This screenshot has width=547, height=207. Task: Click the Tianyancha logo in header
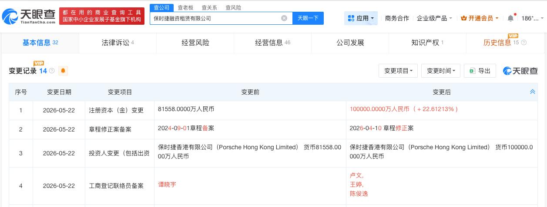[x=29, y=16]
